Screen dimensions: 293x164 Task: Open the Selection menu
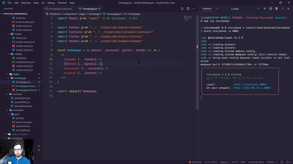(x=26, y=3)
